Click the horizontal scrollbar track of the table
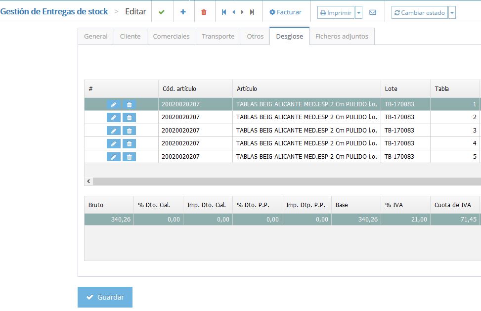 (287, 181)
